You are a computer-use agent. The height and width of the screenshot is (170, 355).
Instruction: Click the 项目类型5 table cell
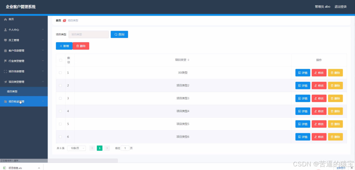tap(183, 124)
